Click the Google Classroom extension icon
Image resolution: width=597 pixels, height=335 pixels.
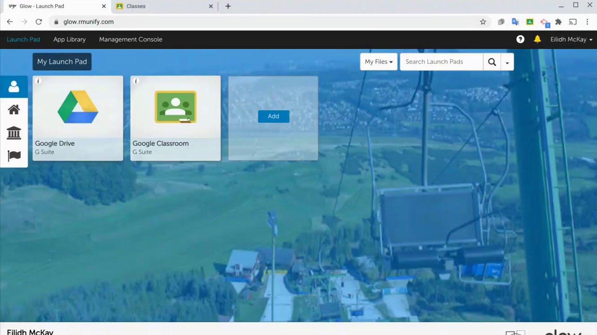click(x=530, y=22)
